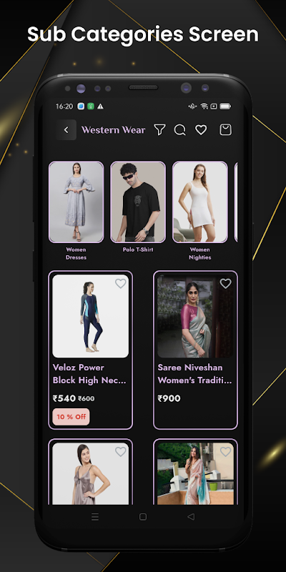Image resolution: width=286 pixels, height=572 pixels.
Task: Tap Android back triangle button
Action: 191,516
